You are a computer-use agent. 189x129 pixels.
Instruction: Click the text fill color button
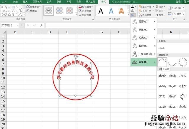click(132, 7)
